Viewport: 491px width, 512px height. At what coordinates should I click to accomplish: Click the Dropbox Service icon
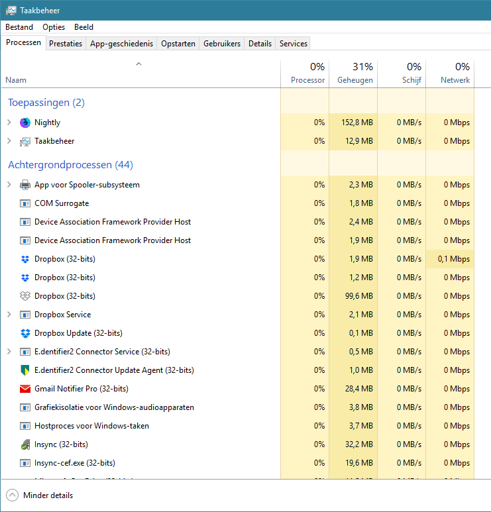25,315
